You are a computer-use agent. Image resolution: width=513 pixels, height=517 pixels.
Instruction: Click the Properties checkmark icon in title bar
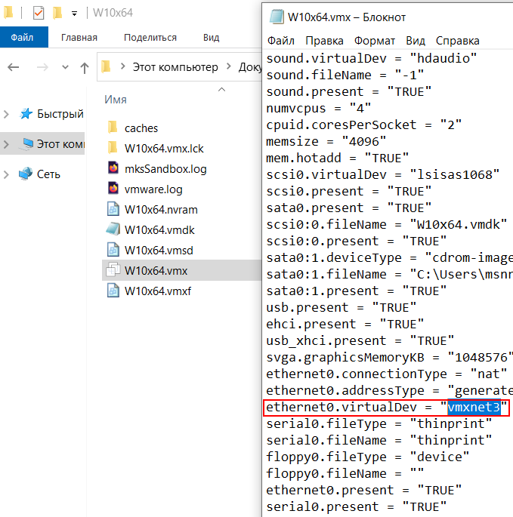point(39,14)
